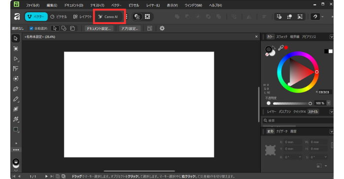The image size is (344, 179).
Task: Open the three-dots tool overflow menu
Action: click(16, 150)
